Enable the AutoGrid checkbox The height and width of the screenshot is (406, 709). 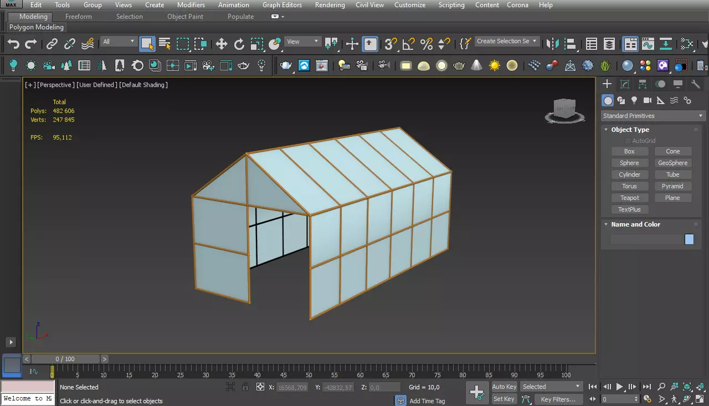(628, 141)
